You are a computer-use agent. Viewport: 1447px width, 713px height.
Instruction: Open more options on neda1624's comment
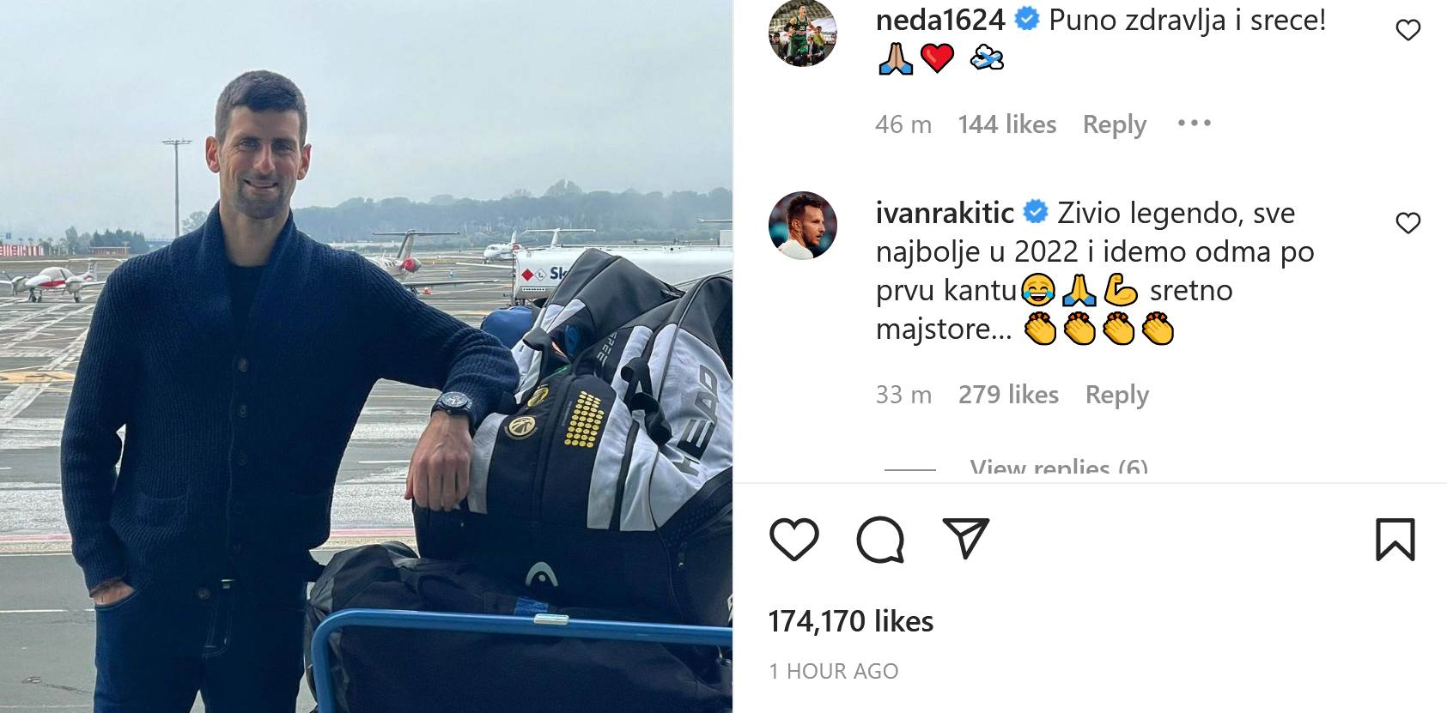point(1194,124)
